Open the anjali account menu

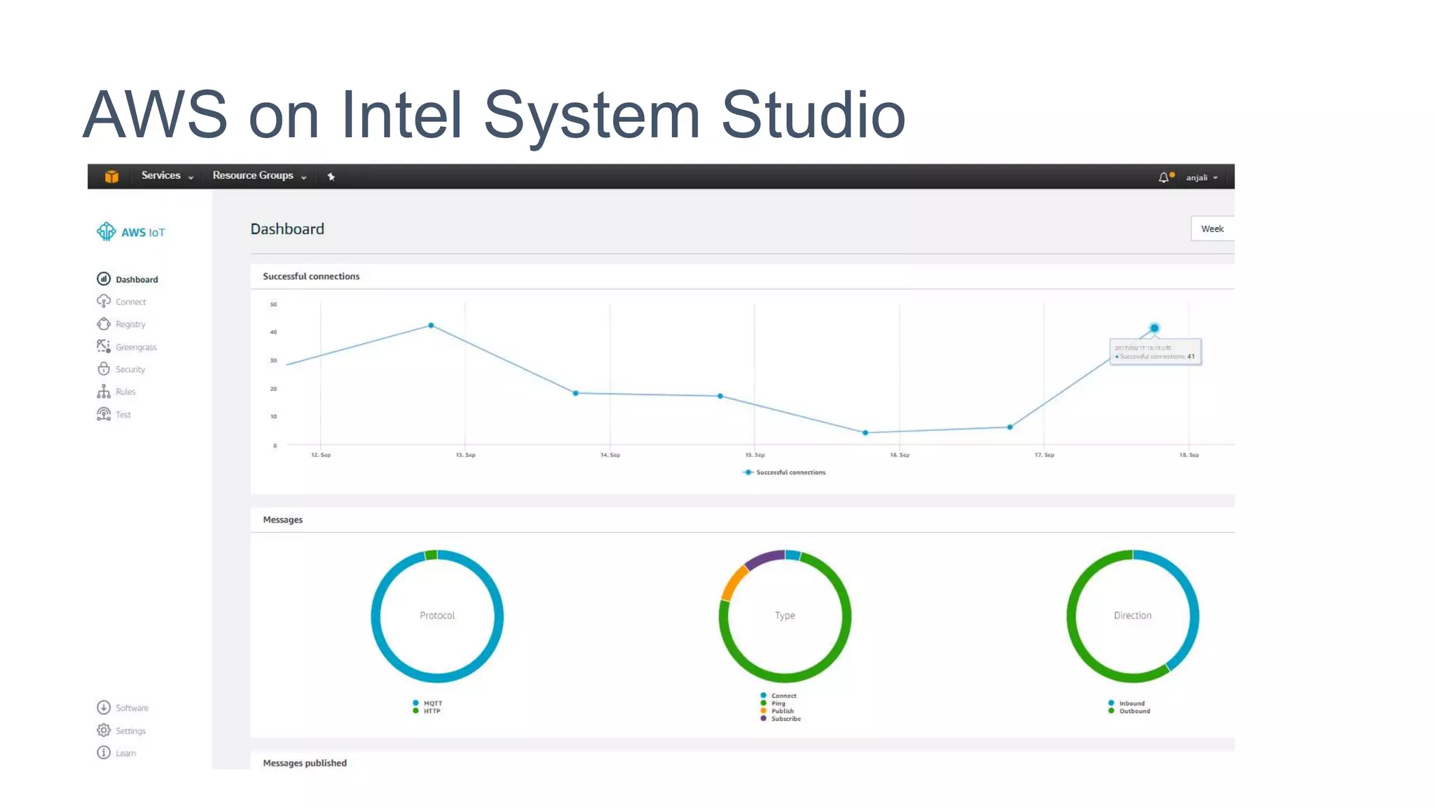[x=1202, y=178]
